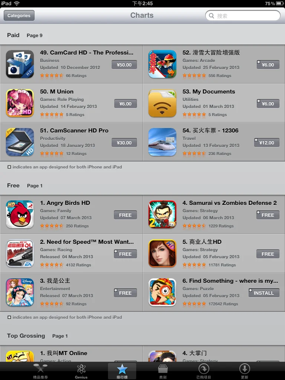Viewport: 285px width, 380px height.
Task: Install Find Something with the INSTALL button
Action: 264,293
